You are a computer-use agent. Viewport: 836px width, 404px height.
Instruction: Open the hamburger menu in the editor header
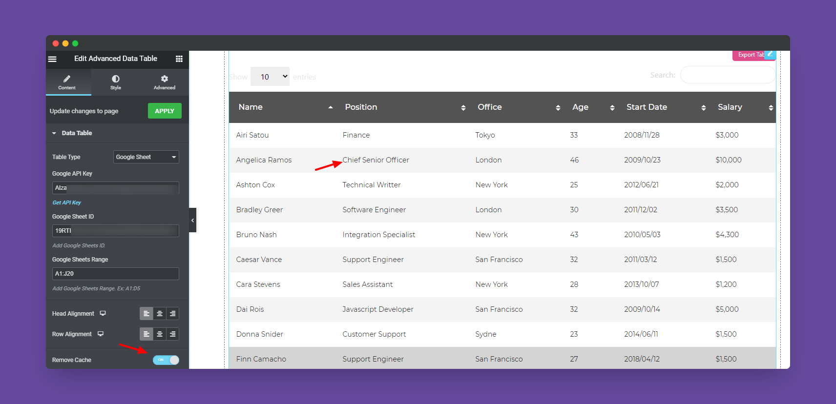pyautogui.click(x=52, y=59)
